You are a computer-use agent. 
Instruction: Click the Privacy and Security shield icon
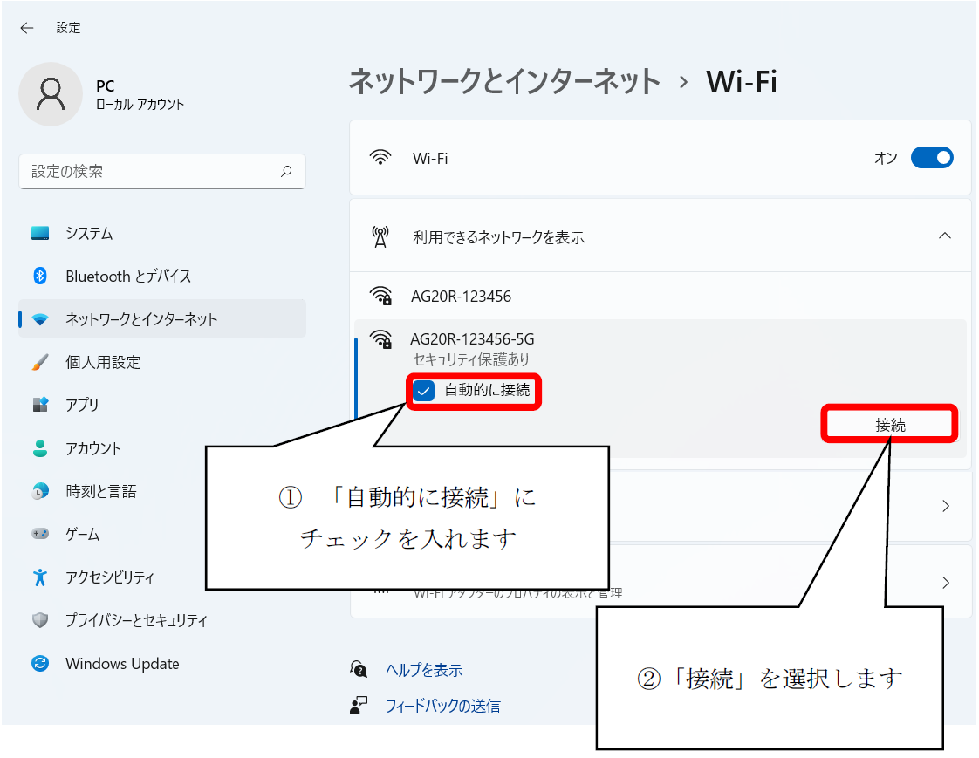click(40, 621)
